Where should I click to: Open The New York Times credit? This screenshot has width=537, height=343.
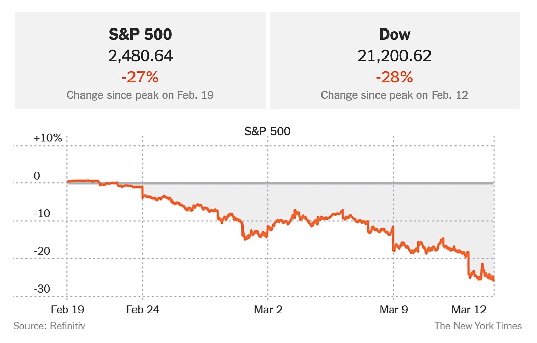[478, 326]
